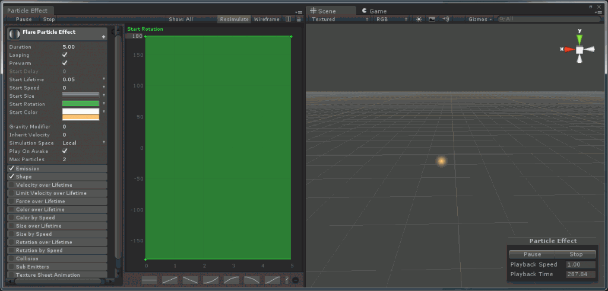Toggle the skybox image icon in Scene toolbar
The width and height of the screenshot is (608, 291).
coord(432,19)
